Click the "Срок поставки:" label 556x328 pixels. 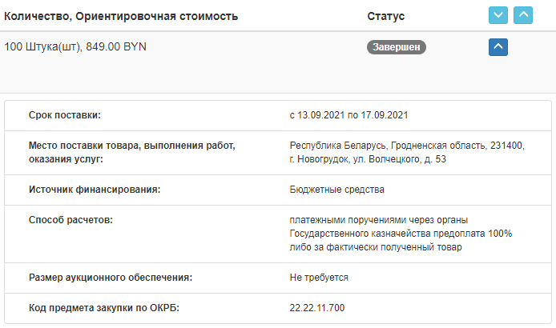coord(65,115)
